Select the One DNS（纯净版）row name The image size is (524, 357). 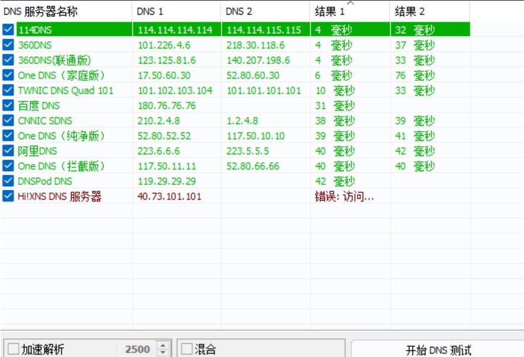point(62,136)
